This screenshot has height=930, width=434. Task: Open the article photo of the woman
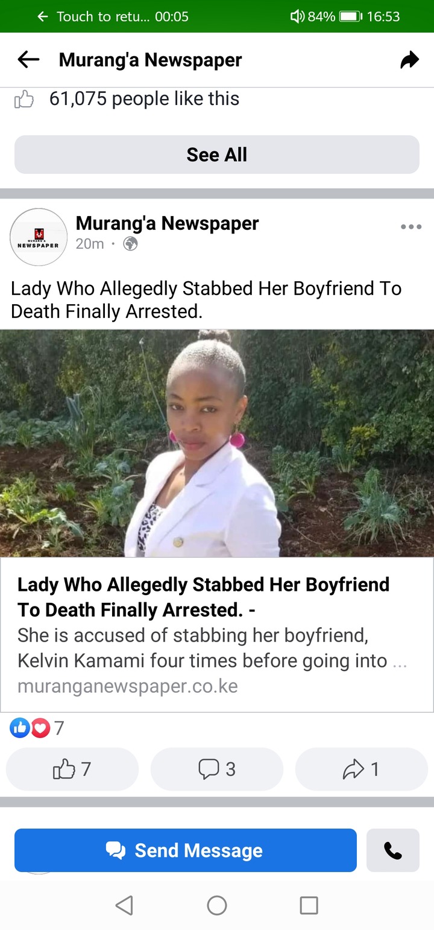point(217,443)
